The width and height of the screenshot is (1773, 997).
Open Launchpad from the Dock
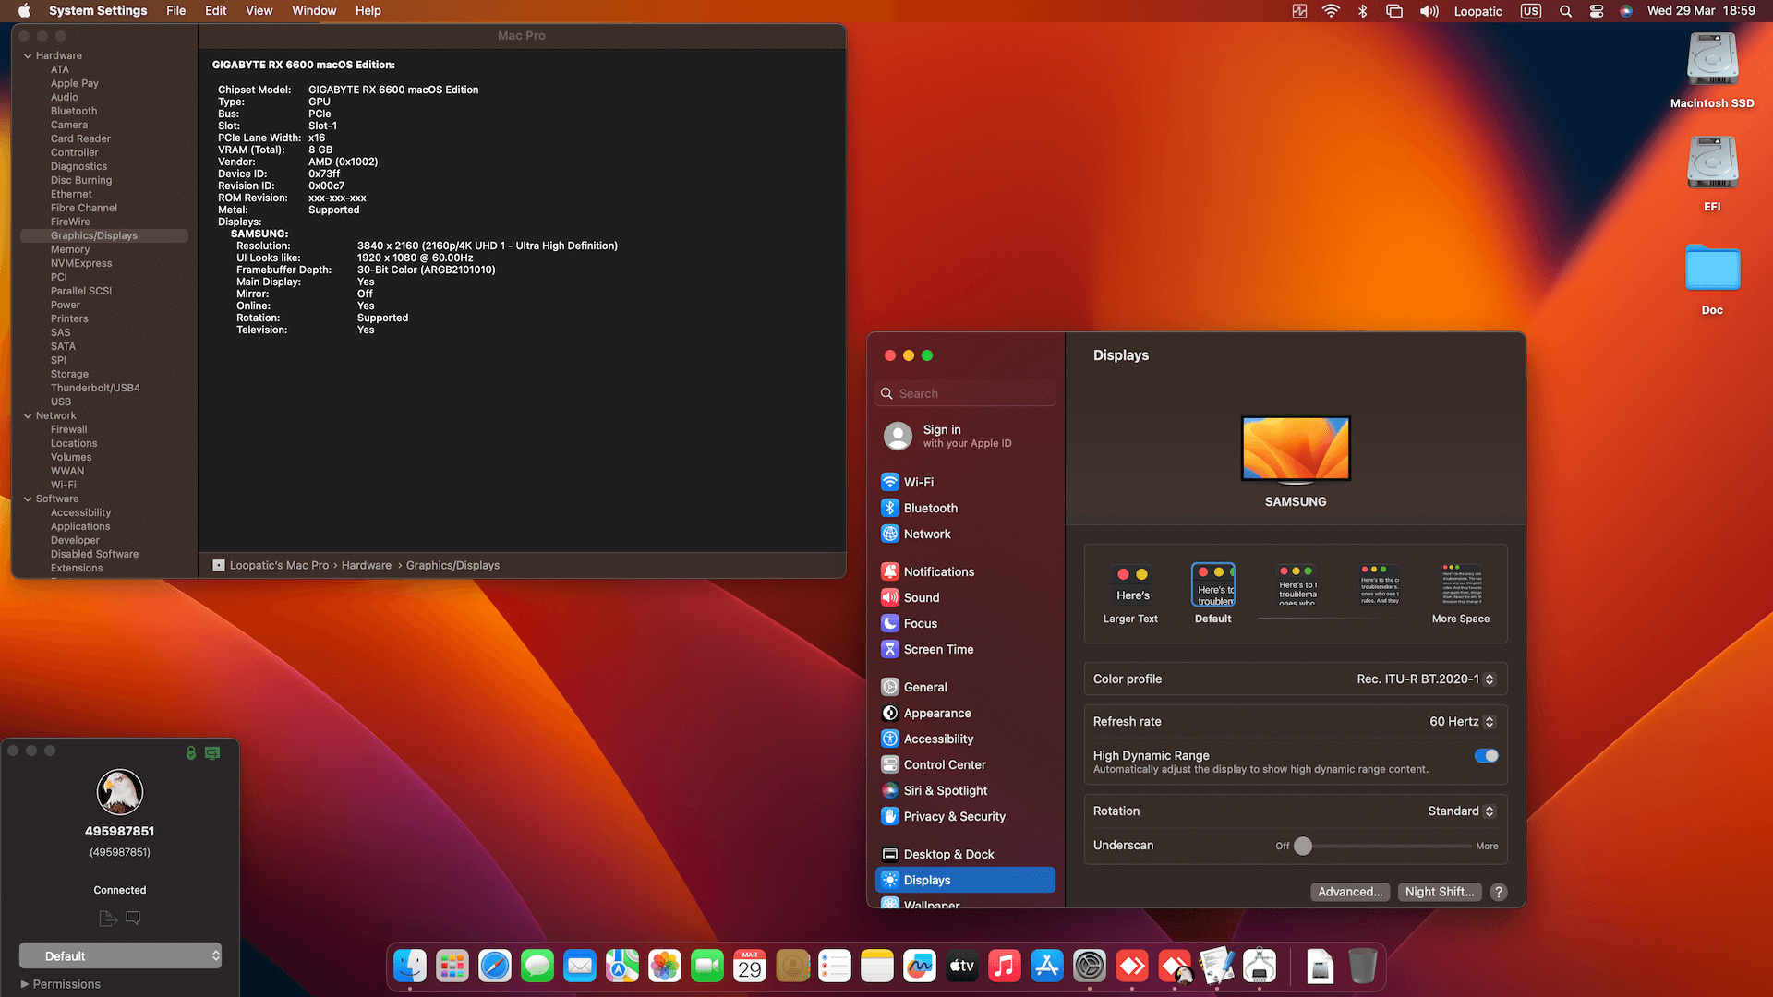(x=452, y=966)
